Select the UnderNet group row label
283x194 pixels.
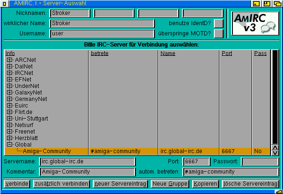coord(27,86)
